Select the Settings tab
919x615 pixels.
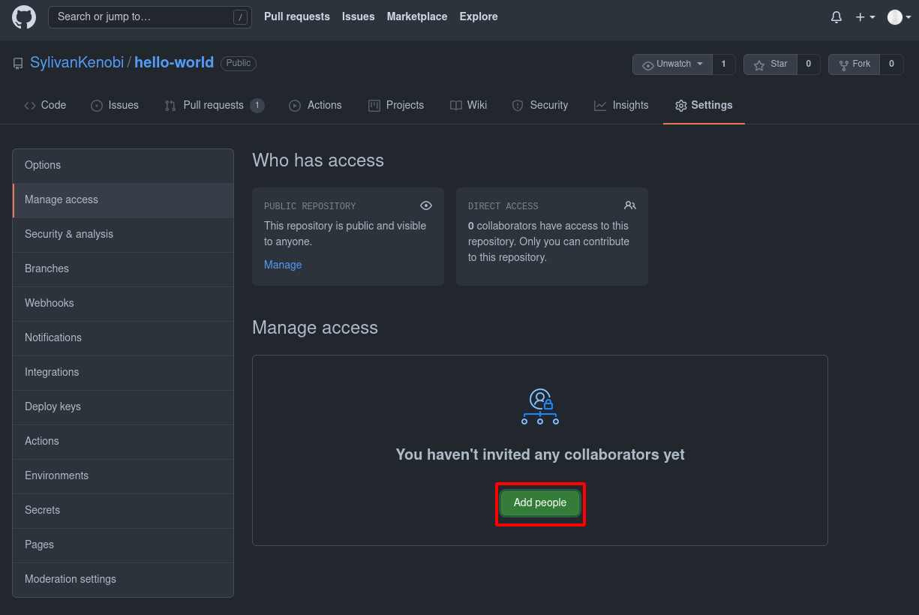[x=704, y=106]
